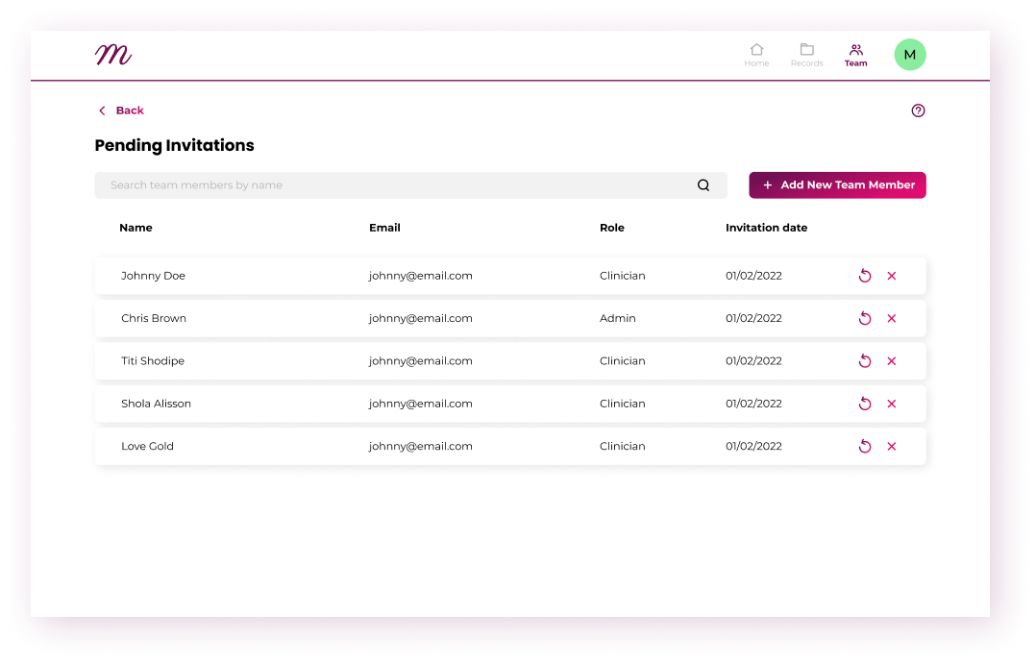
Task: Open the green M profile avatar
Action: [910, 55]
